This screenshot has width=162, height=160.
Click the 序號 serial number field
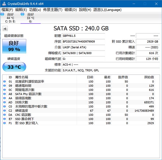click(83, 42)
